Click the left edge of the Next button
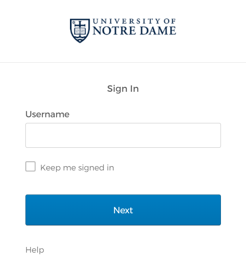The height and width of the screenshot is (270, 246). pos(30,210)
